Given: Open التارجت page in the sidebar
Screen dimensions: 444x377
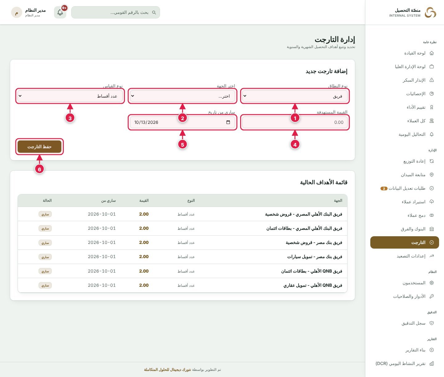Looking at the screenshot, I should [x=405, y=242].
